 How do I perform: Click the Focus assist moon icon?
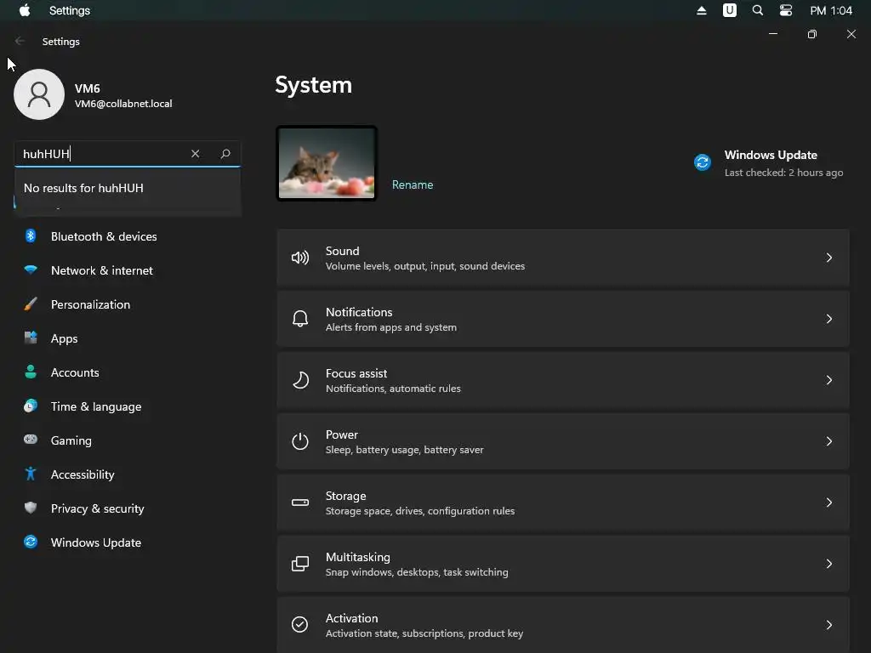click(300, 380)
